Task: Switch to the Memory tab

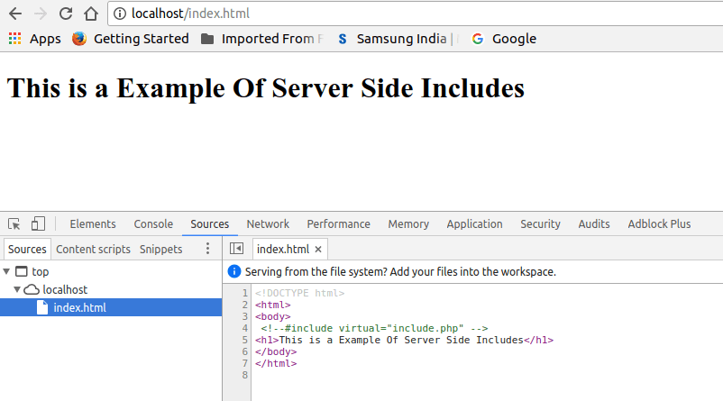Action: [x=408, y=224]
